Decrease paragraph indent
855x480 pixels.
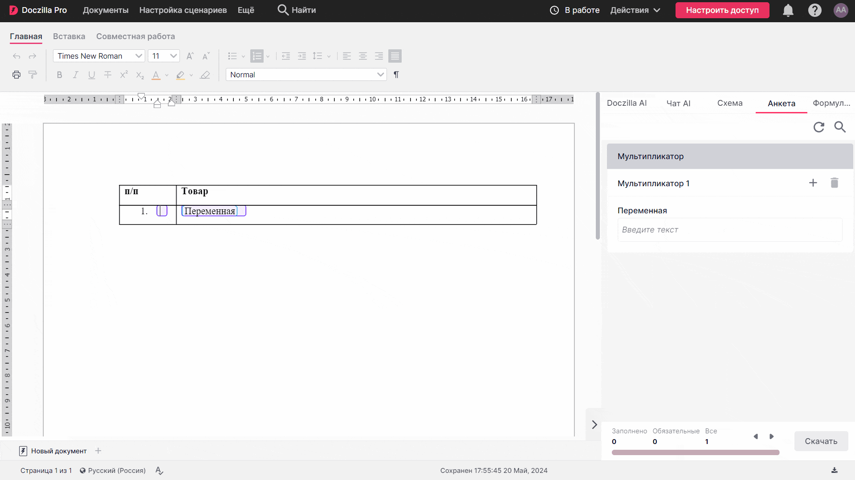[286, 56]
